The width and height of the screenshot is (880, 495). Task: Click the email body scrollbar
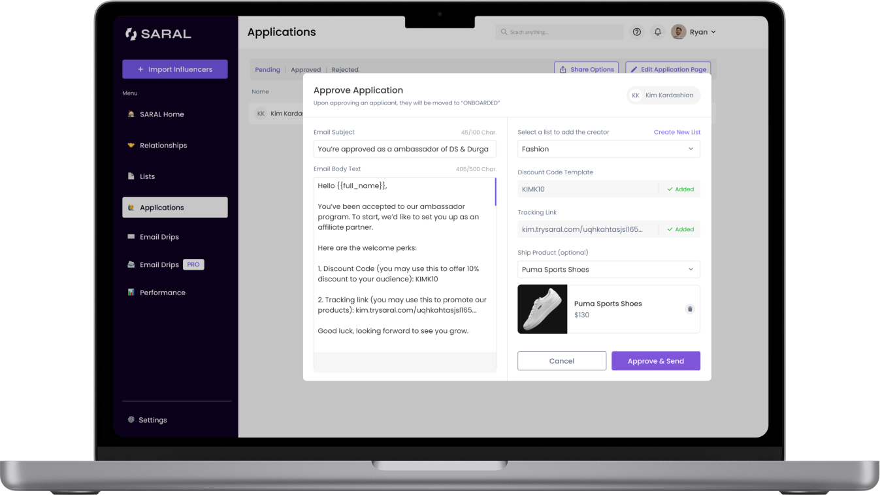tap(495, 191)
